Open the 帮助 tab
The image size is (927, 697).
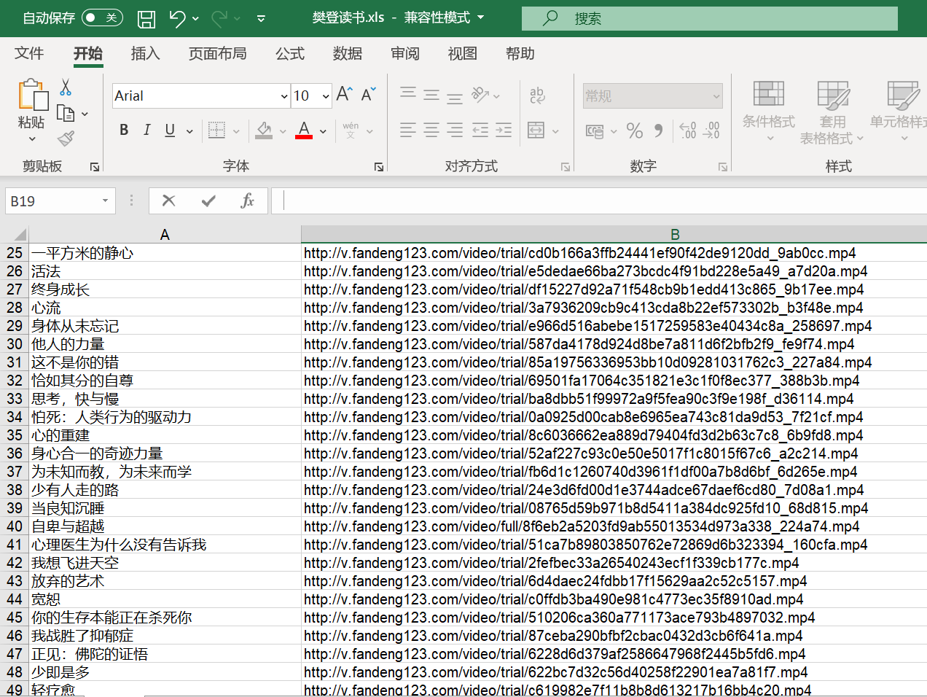(520, 53)
